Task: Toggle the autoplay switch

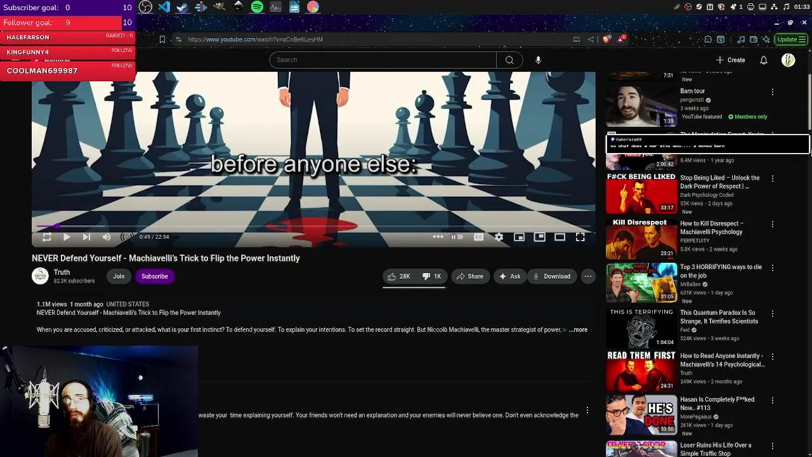Action: (x=457, y=237)
